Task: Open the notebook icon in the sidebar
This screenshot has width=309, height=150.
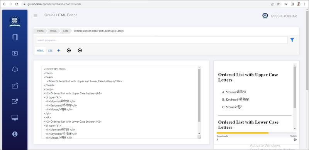Action: coord(15,37)
